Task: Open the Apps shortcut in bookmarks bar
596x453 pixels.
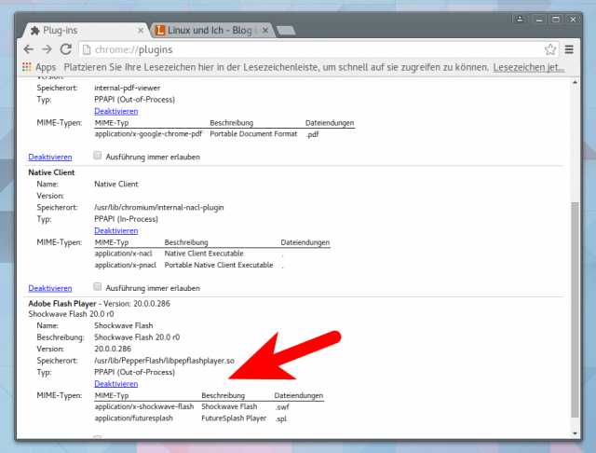Action: pyautogui.click(x=38, y=68)
